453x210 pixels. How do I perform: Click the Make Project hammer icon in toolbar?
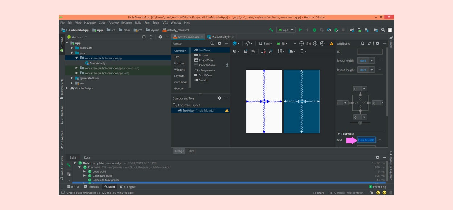point(271,30)
